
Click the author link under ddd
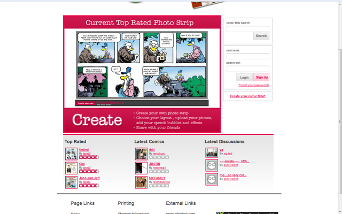(159, 154)
